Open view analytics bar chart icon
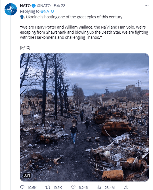The width and height of the screenshot is (153, 190). tap(99, 187)
